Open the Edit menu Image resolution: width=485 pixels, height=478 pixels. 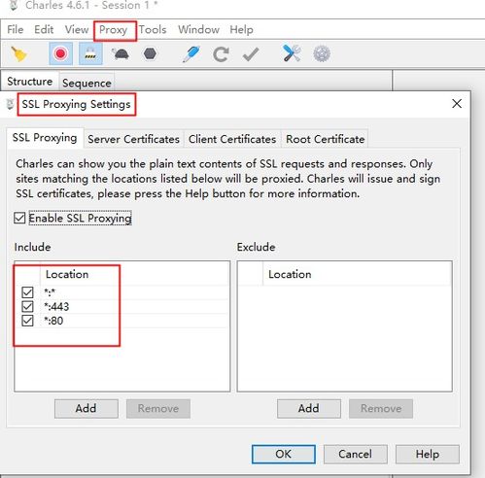pos(44,29)
